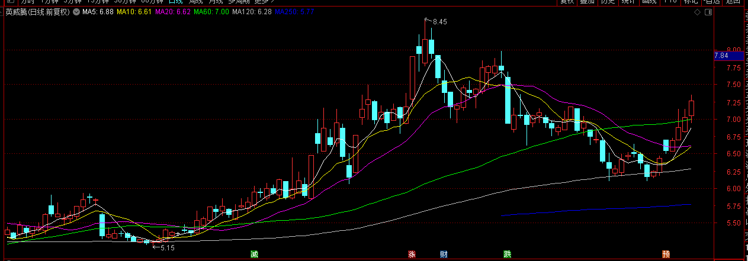Open the 多周期 multi-period view

239,2
